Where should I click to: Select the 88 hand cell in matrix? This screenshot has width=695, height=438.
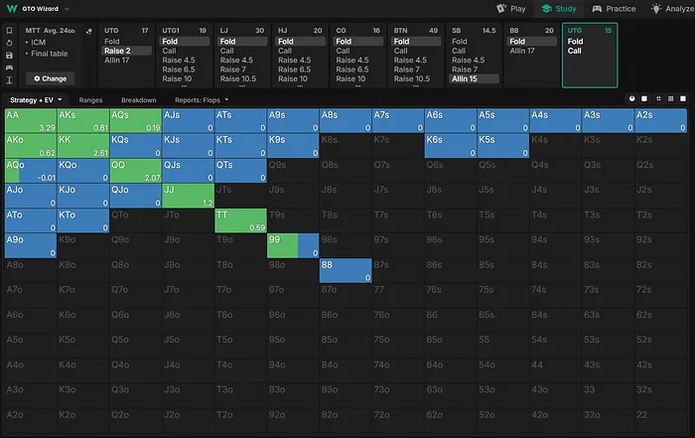[x=346, y=270]
